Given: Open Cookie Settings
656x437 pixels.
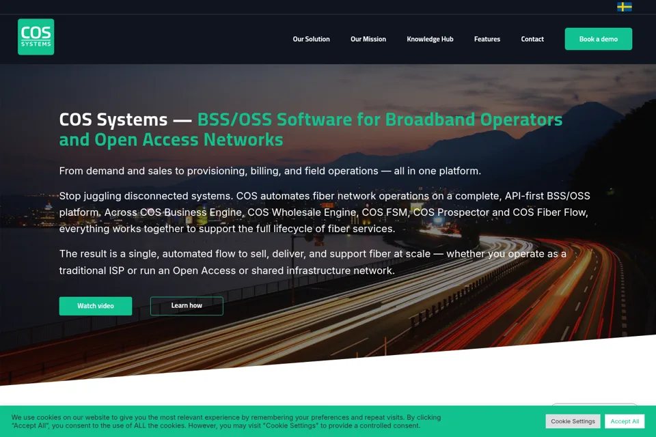Looking at the screenshot, I should (x=573, y=421).
